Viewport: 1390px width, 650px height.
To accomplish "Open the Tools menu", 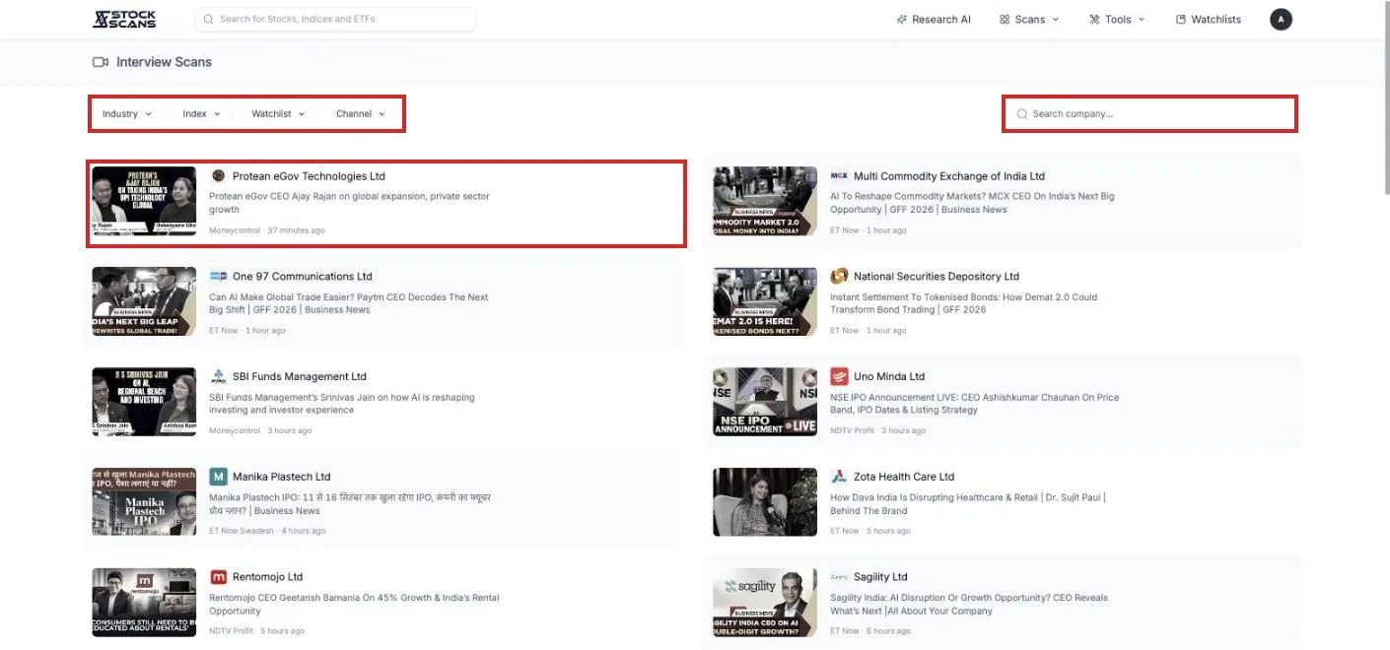I will pyautogui.click(x=1118, y=20).
